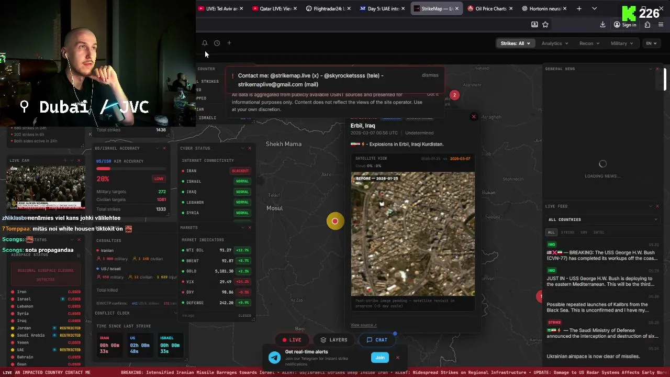The image size is (670, 377).
Task: Open Saudi Ministry of Defense feed item
Action: pyautogui.click(x=602, y=329)
